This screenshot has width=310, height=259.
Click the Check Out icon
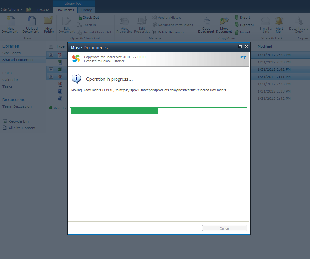click(79, 18)
